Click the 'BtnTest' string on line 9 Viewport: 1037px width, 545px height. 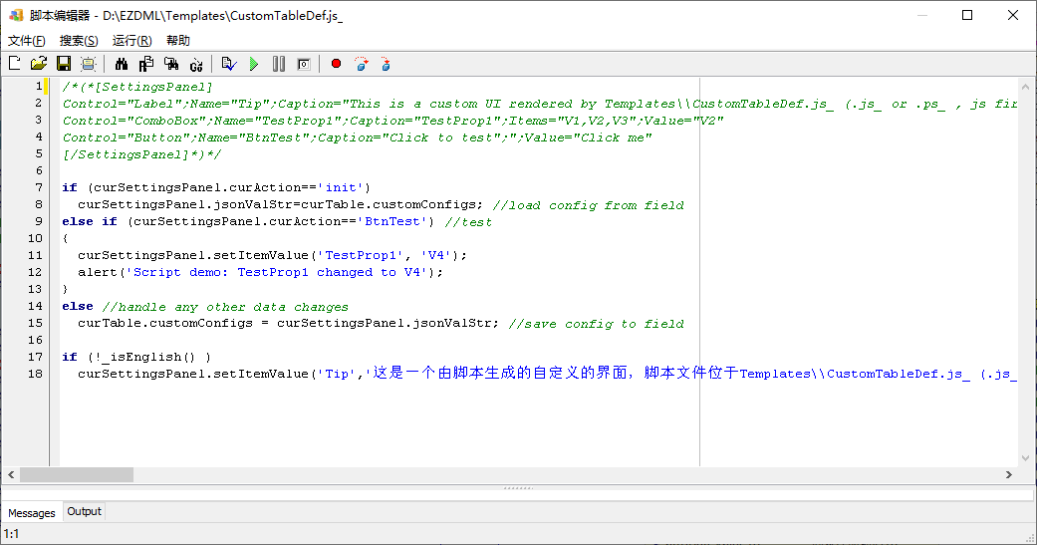(x=392, y=221)
